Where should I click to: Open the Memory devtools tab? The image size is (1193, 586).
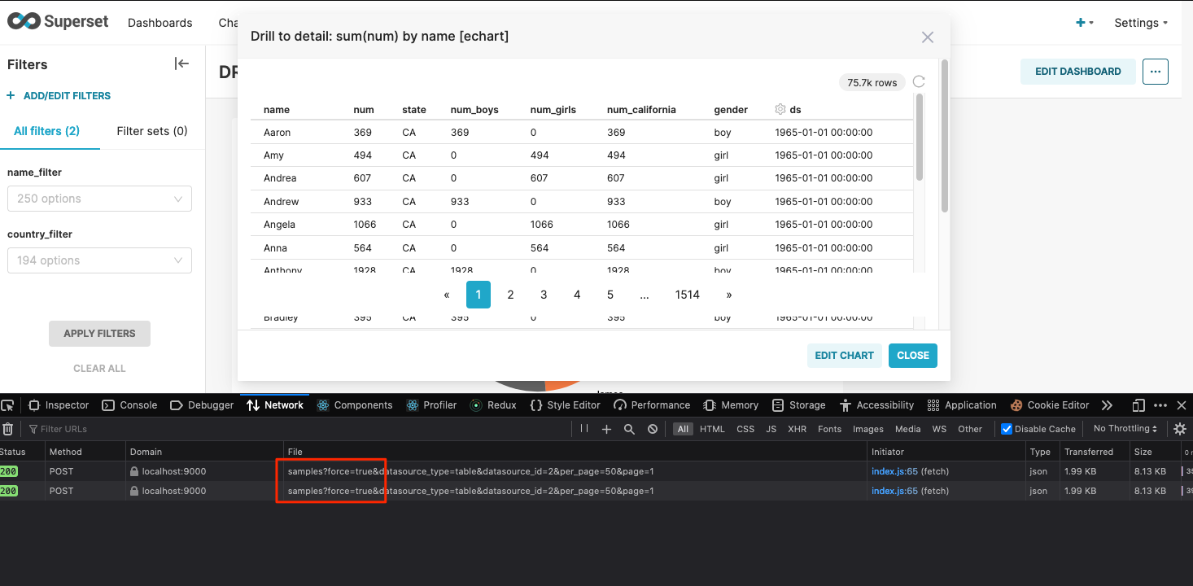click(731, 405)
